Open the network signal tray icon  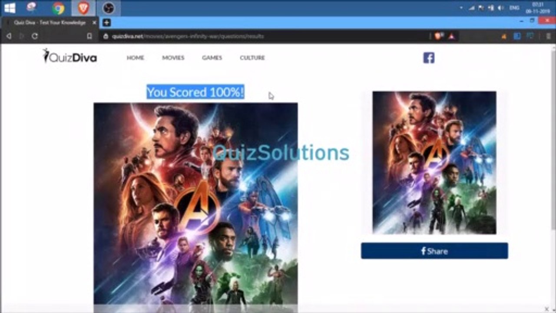point(472,8)
